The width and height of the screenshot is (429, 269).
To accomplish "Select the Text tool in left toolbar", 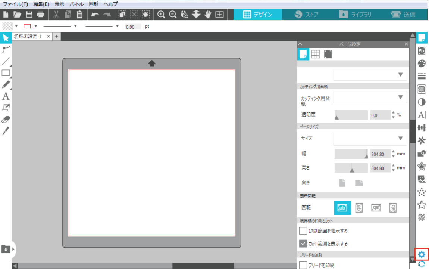I will [6, 96].
